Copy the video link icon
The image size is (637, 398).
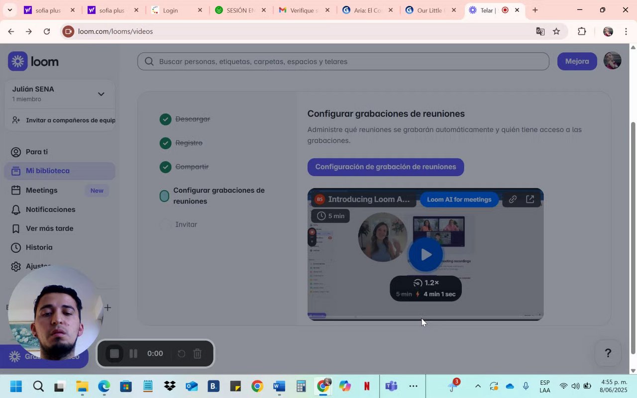tap(513, 199)
